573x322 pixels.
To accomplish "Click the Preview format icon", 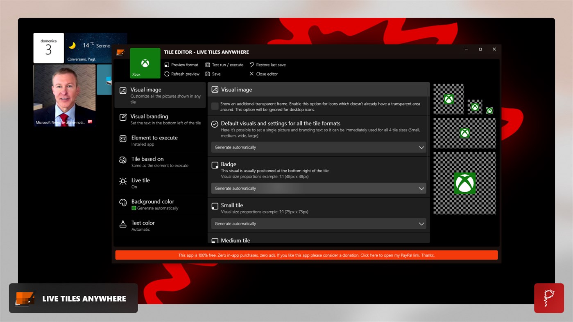I will pyautogui.click(x=167, y=65).
